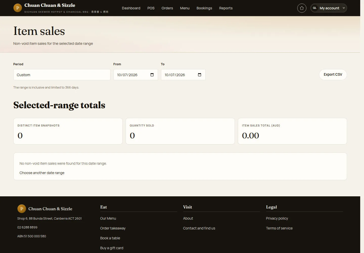364x253 pixels.
Task: Open Contact and find us link
Action: pyautogui.click(x=199, y=228)
